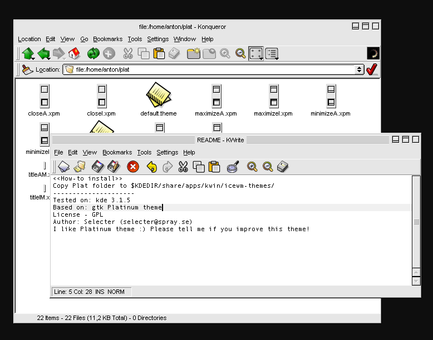Open KWrite's File menu
Screen dimensions: 433x340
58,152
